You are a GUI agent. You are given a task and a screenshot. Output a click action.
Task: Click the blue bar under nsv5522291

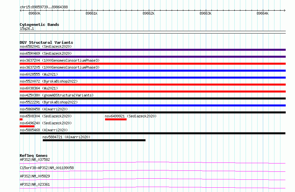(152, 105)
